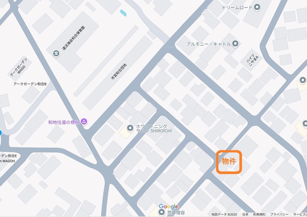The width and height of the screenshot is (307, 217).
Task: Click the 日本 region link
Action: coord(245,214)
